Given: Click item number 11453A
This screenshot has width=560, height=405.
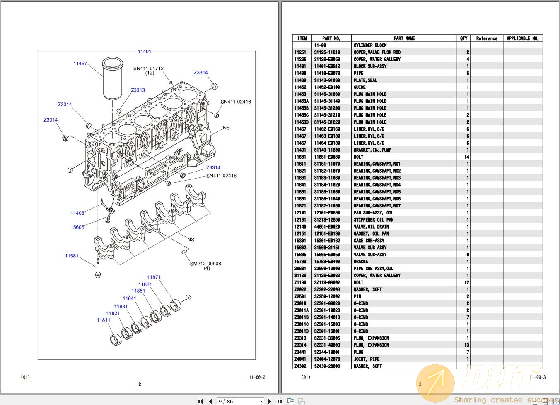Looking at the screenshot, I should 302,101.
